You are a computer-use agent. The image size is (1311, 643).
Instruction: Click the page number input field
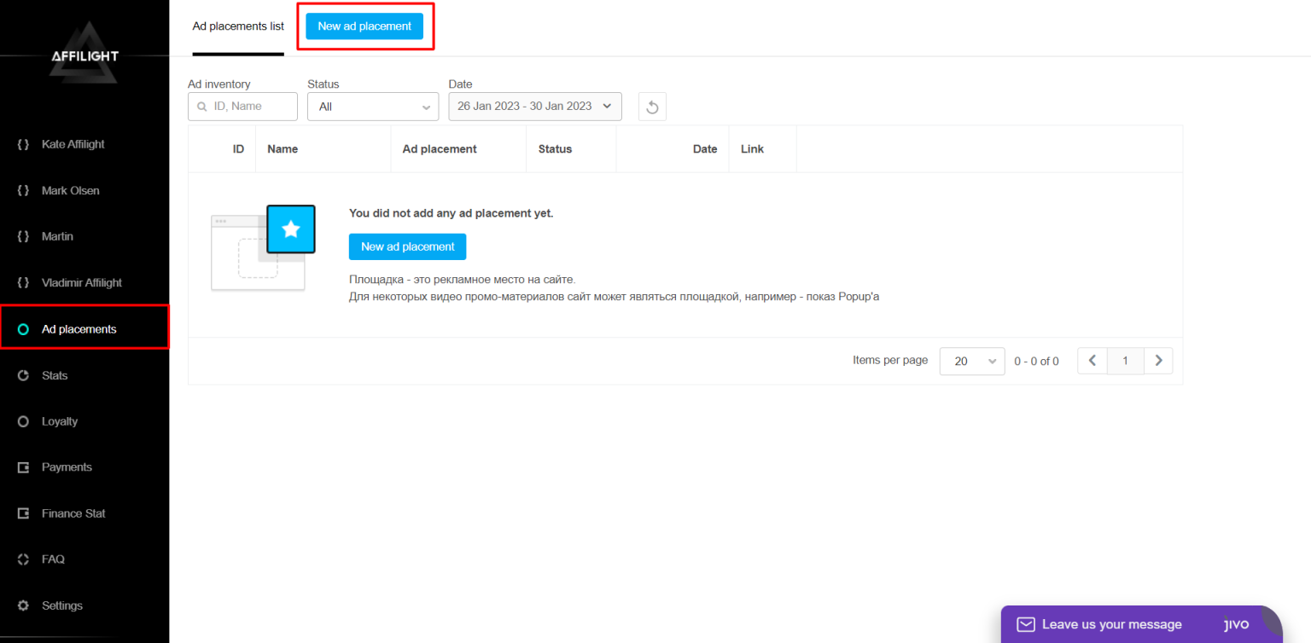pos(1125,361)
